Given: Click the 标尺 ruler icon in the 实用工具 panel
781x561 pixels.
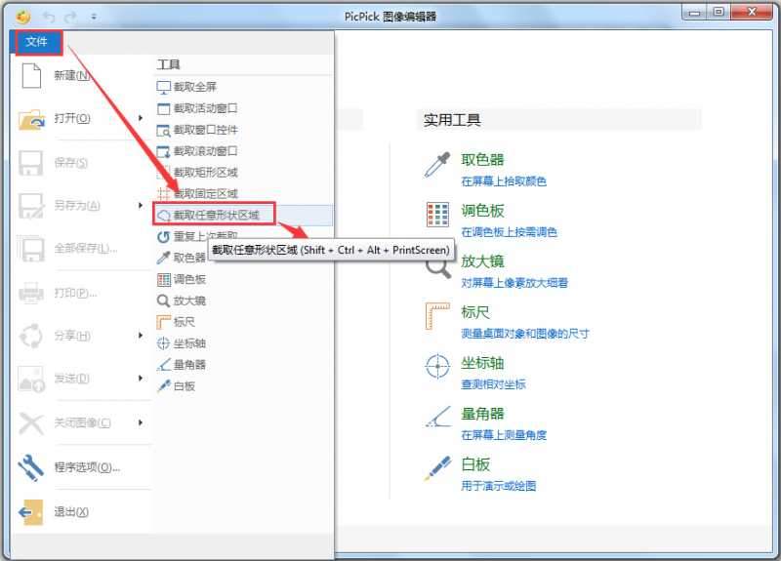Looking at the screenshot, I should (x=436, y=316).
